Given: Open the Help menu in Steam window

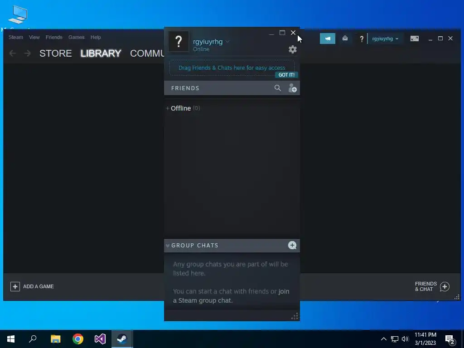Looking at the screenshot, I should pyautogui.click(x=96, y=37).
